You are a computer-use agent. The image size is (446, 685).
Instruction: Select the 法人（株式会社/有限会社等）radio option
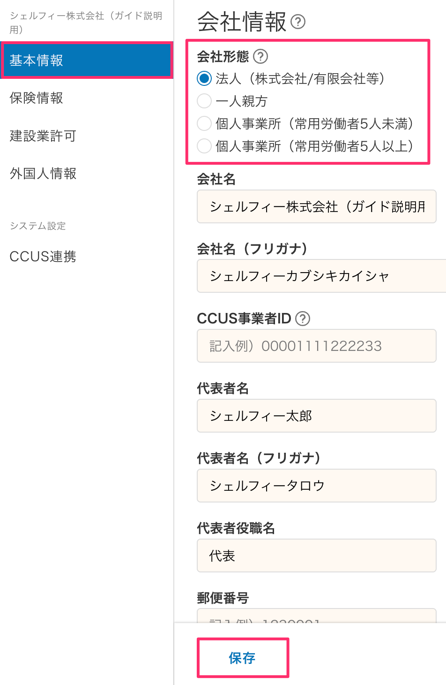point(204,78)
